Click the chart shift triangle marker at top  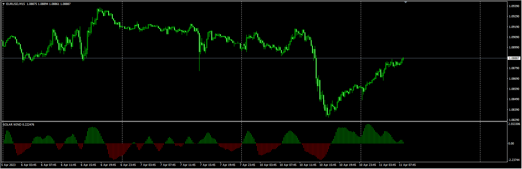(405, 2)
